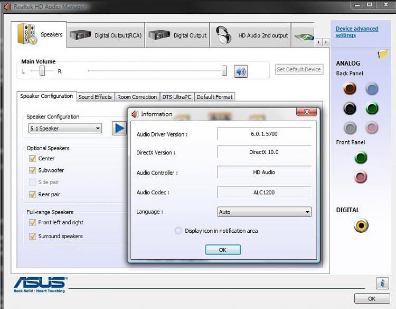Click the Audio Driver Version field
Screen dimensions: 396x309
(264, 134)
